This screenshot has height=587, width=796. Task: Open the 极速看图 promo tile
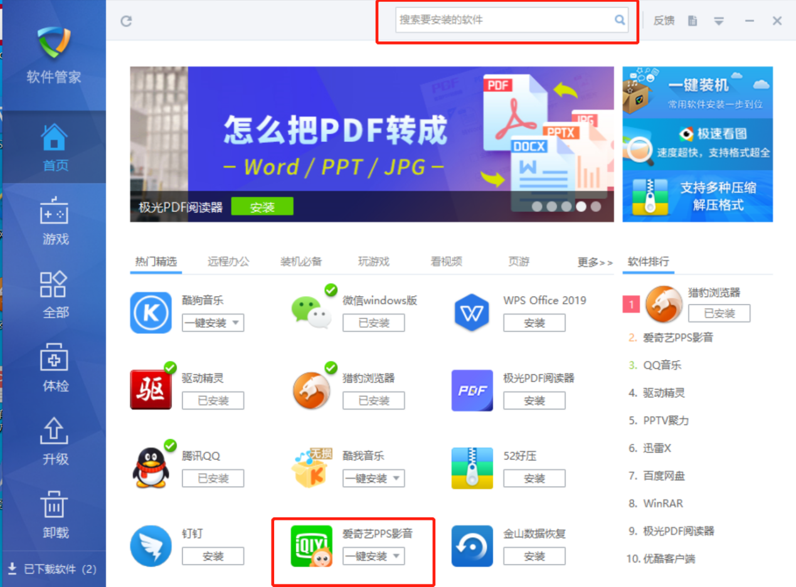[698, 144]
